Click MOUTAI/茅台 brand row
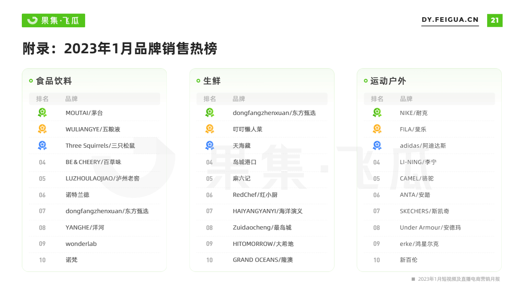Viewport: 524px width, 295px height. pyautogui.click(x=95, y=113)
